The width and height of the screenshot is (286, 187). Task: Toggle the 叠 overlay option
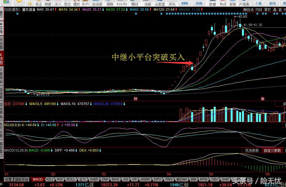tap(275, 10)
